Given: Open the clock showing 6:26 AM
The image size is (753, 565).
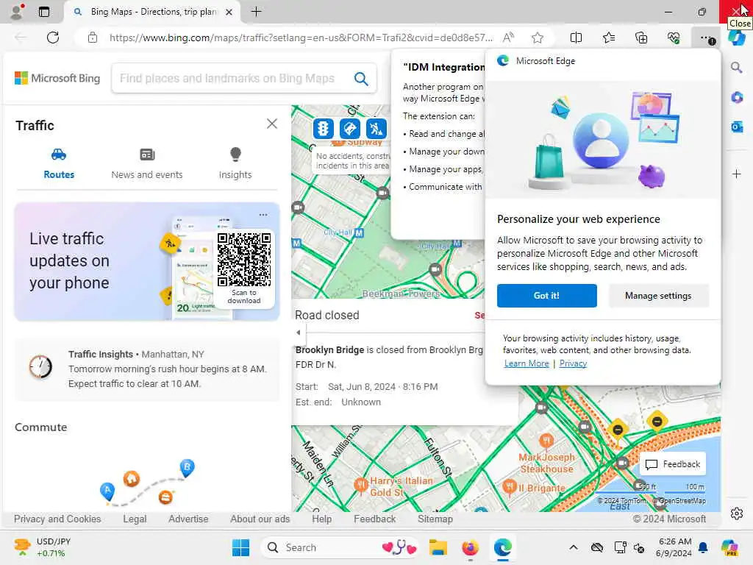Looking at the screenshot, I should (x=675, y=547).
